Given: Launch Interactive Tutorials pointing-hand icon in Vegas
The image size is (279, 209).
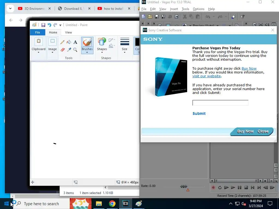Looking at the screenshot, I should (x=233, y=17).
